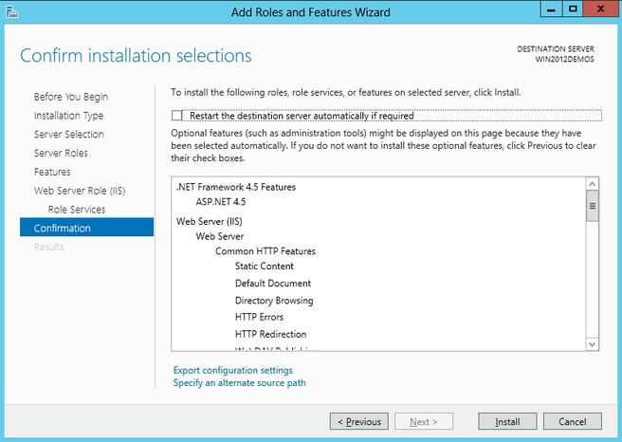This screenshot has width=622, height=442.
Task: Go to Before You Begin step
Action: (x=71, y=97)
